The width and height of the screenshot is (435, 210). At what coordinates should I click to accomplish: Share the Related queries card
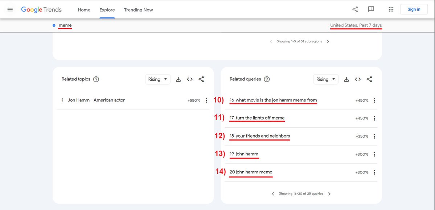click(x=369, y=79)
